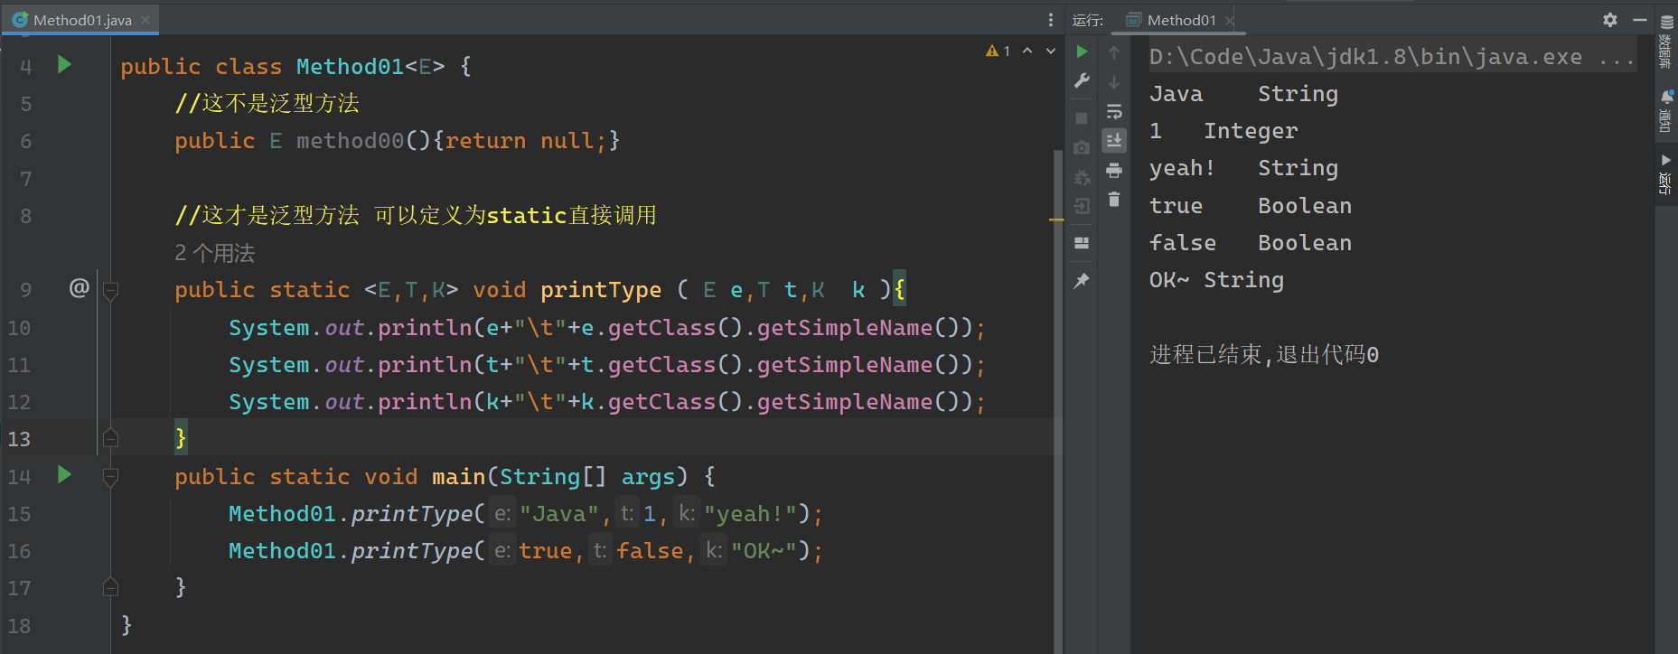This screenshot has width=1678, height=654.
Task: Go to next highlighted problem arrow
Action: (1051, 51)
